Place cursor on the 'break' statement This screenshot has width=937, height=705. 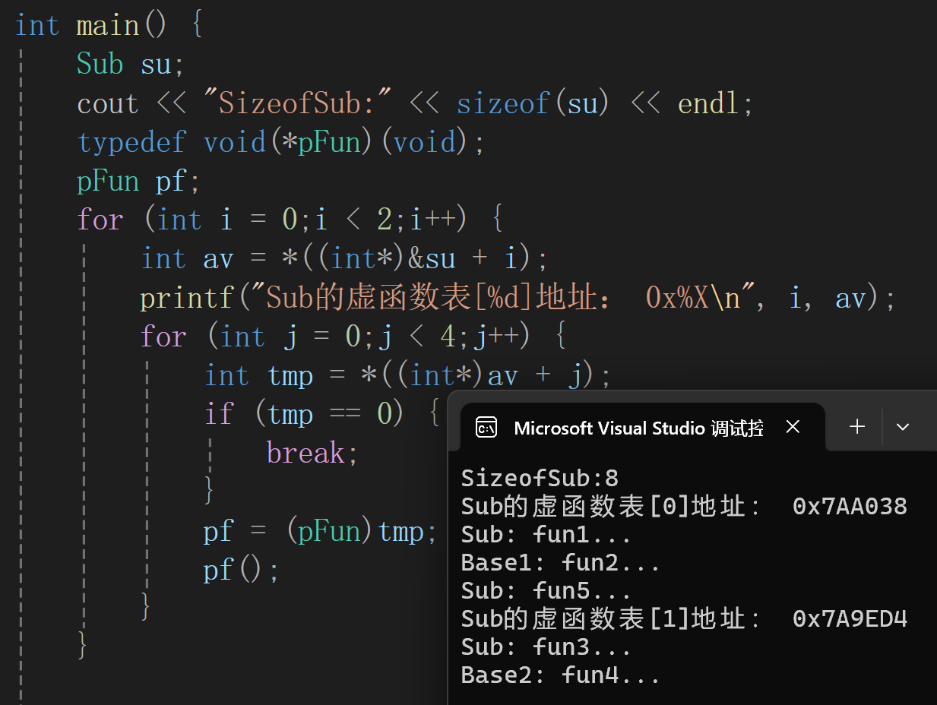pos(305,453)
